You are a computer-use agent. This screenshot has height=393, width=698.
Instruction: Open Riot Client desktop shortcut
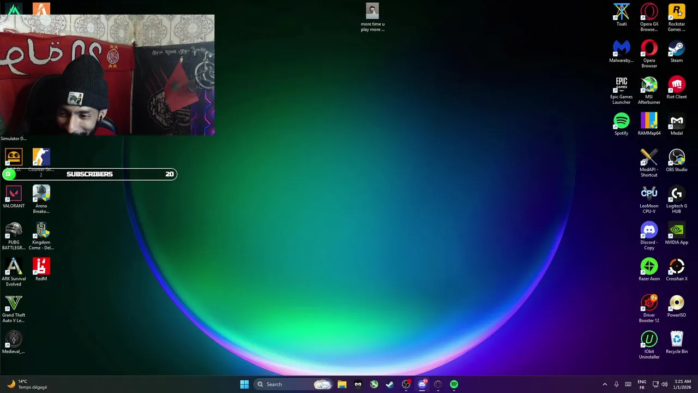point(677,88)
